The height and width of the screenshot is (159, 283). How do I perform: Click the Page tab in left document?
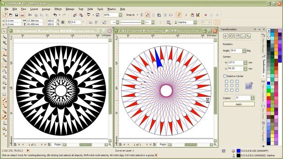click(x=57, y=144)
